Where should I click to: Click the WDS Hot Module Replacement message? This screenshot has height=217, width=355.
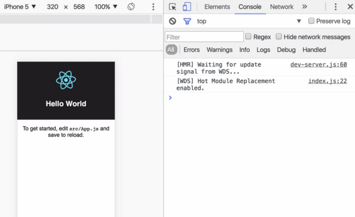[226, 84]
